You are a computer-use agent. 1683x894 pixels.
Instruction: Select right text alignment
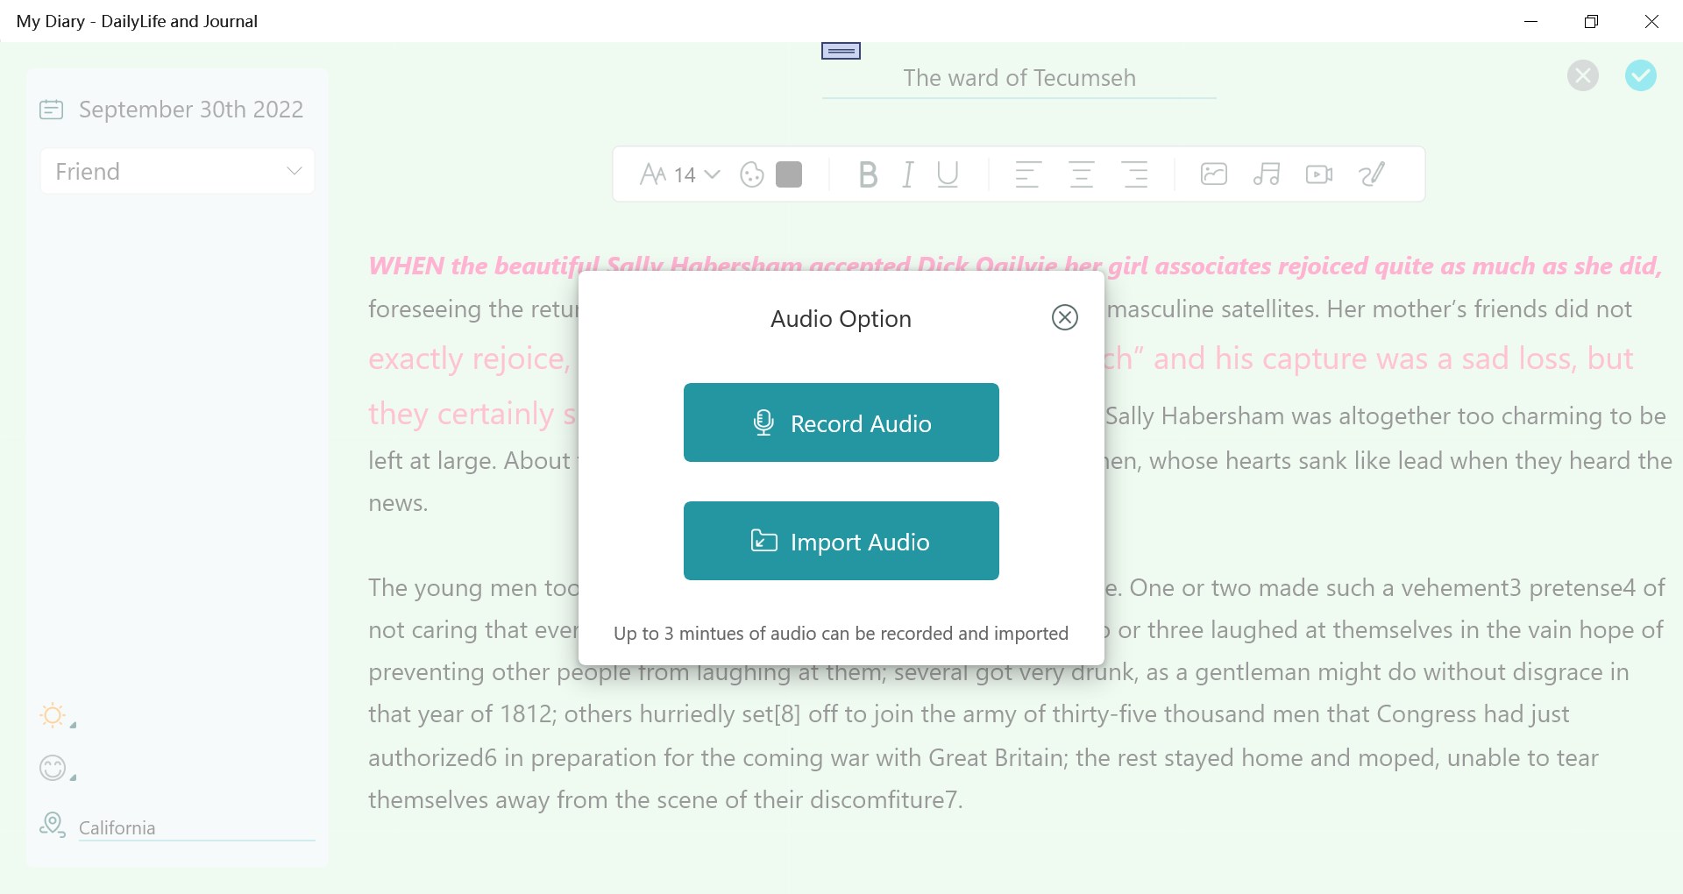click(1134, 174)
